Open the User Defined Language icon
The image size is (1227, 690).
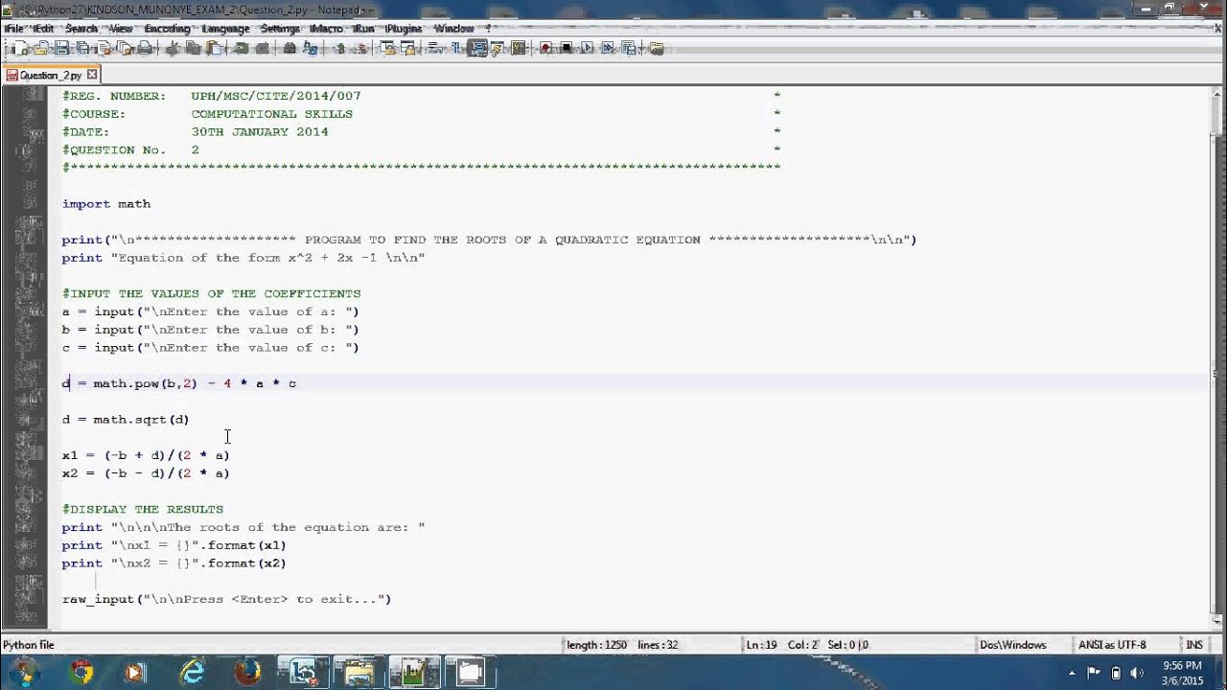[497, 48]
